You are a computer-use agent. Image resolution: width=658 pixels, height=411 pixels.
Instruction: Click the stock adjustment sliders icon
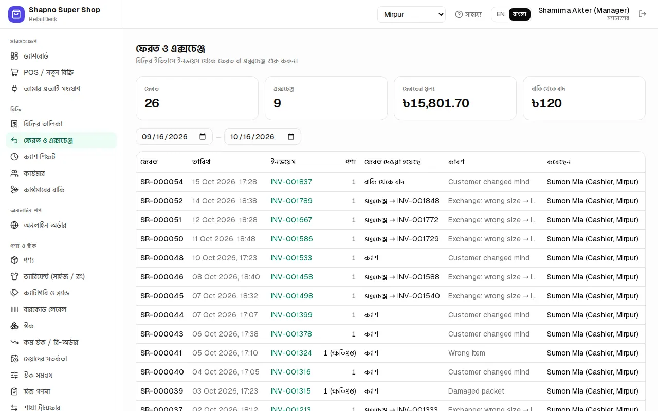14,375
